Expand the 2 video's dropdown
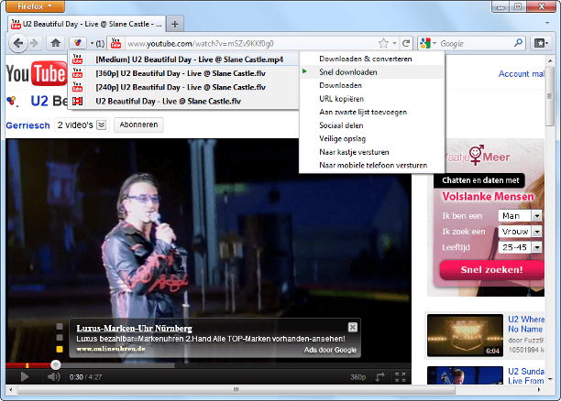 (x=82, y=125)
